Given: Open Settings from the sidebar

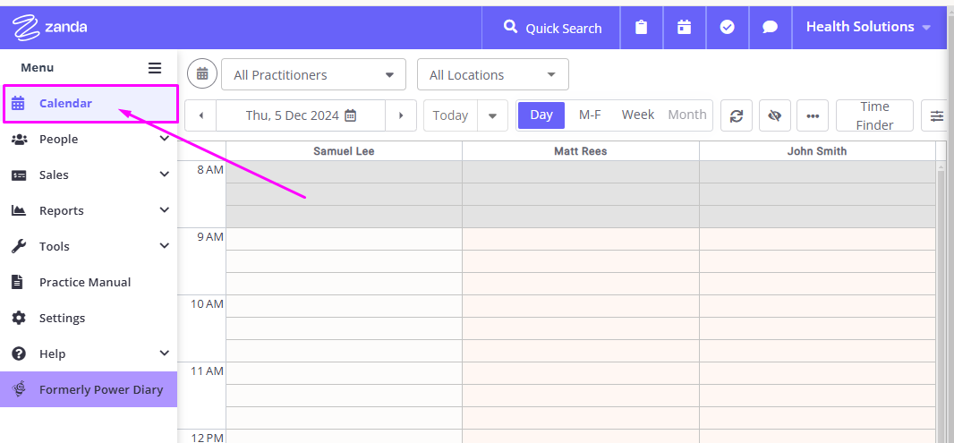Looking at the screenshot, I should click(89, 319).
